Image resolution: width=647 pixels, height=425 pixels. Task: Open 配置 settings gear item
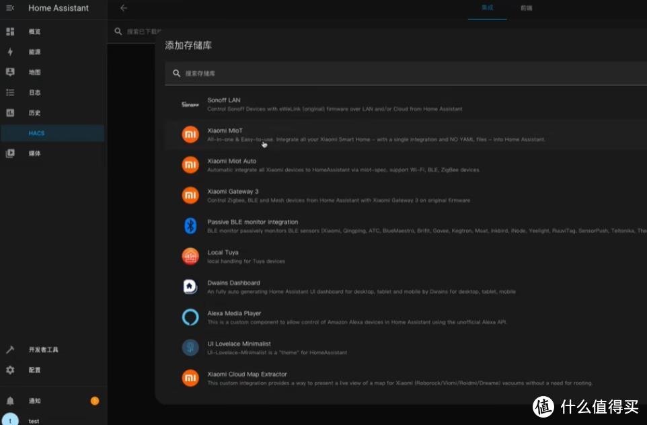[34, 370]
